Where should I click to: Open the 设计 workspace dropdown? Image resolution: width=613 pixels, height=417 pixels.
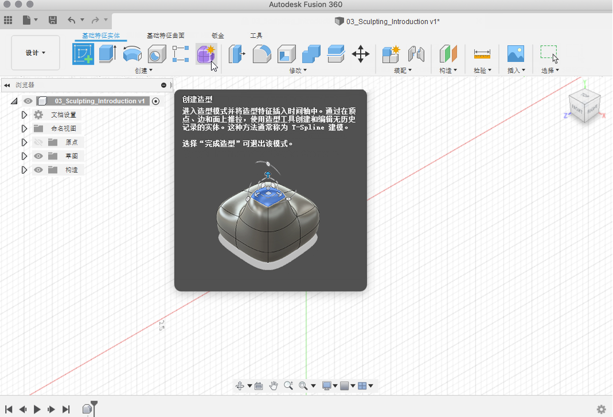coord(36,53)
